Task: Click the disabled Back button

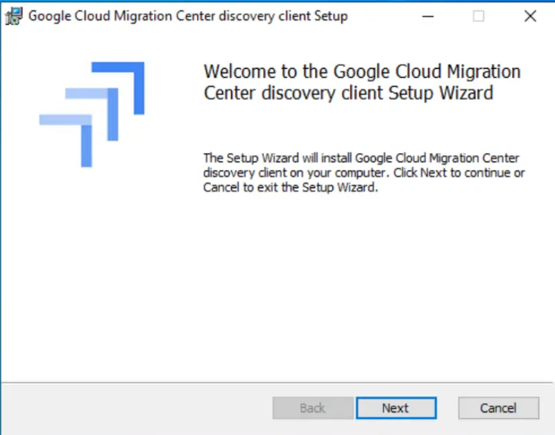Action: tap(312, 408)
